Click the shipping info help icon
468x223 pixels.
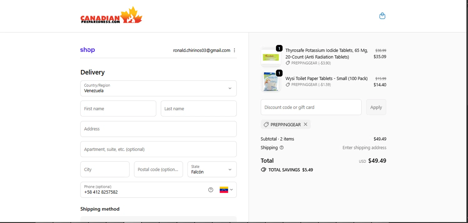pyautogui.click(x=282, y=148)
